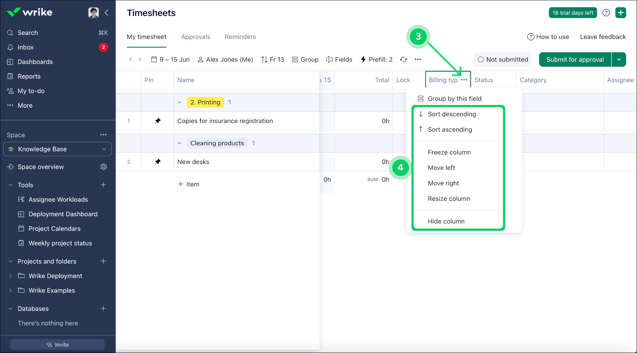Click the refresh sync icon in toolbar
The height and width of the screenshot is (353, 637).
(403, 59)
